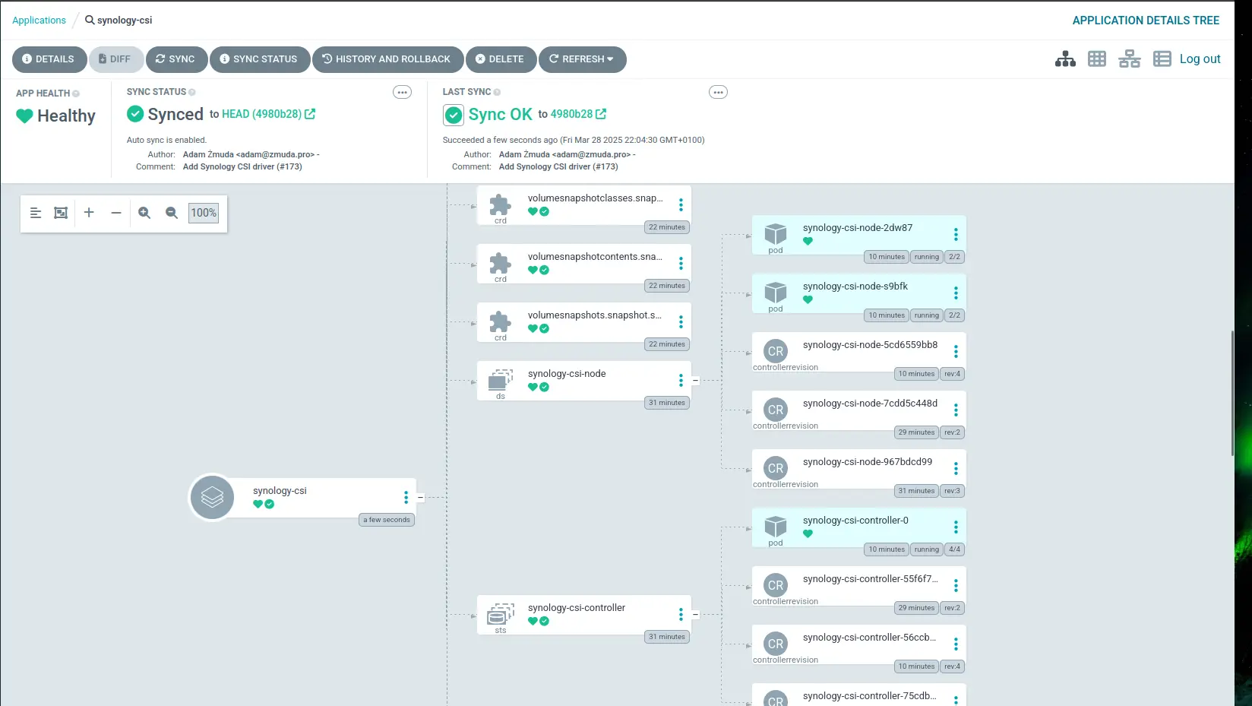The image size is (1252, 706).
Task: Click the statefulset icon of synology-csi-controller
Action: click(501, 613)
